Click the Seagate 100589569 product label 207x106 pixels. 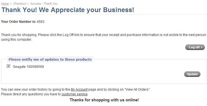click(x=28, y=67)
